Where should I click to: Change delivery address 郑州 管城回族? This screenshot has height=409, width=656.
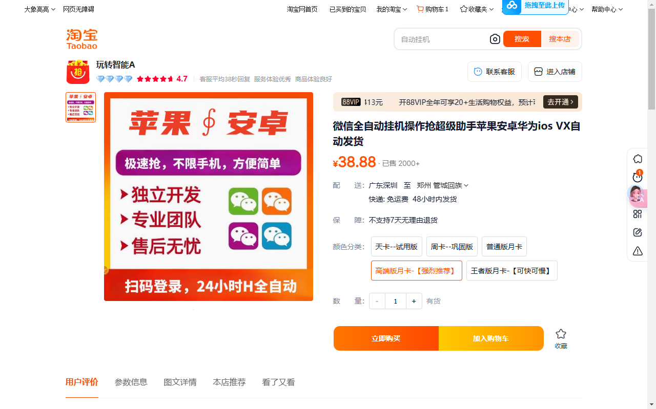[442, 185]
